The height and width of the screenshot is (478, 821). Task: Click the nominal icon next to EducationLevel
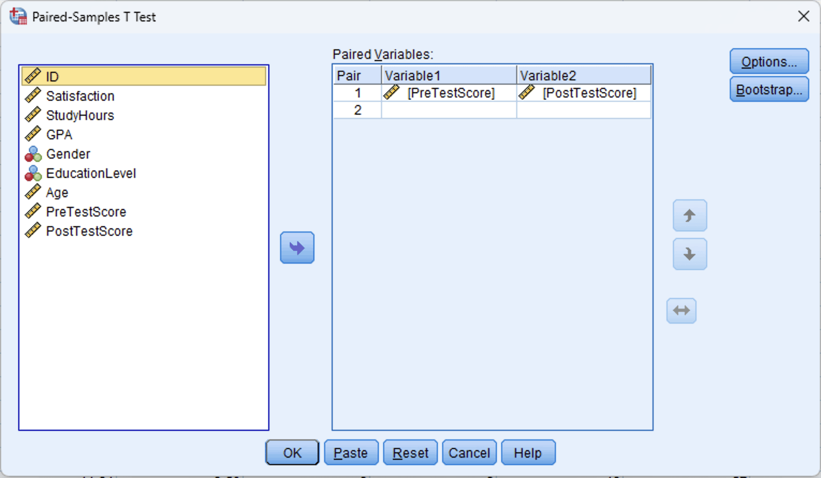(x=33, y=173)
